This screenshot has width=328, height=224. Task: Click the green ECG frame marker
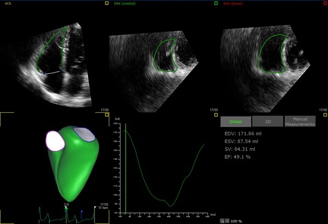pyautogui.click(x=66, y=209)
